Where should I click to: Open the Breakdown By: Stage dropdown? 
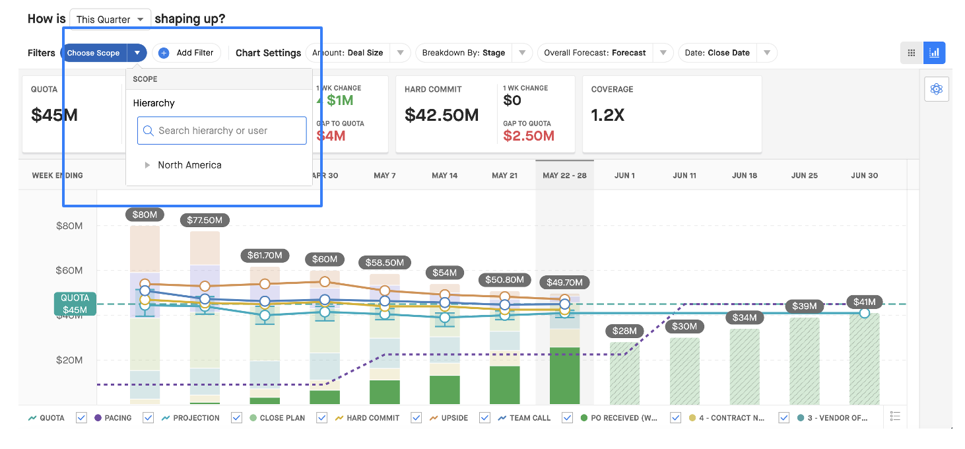474,53
